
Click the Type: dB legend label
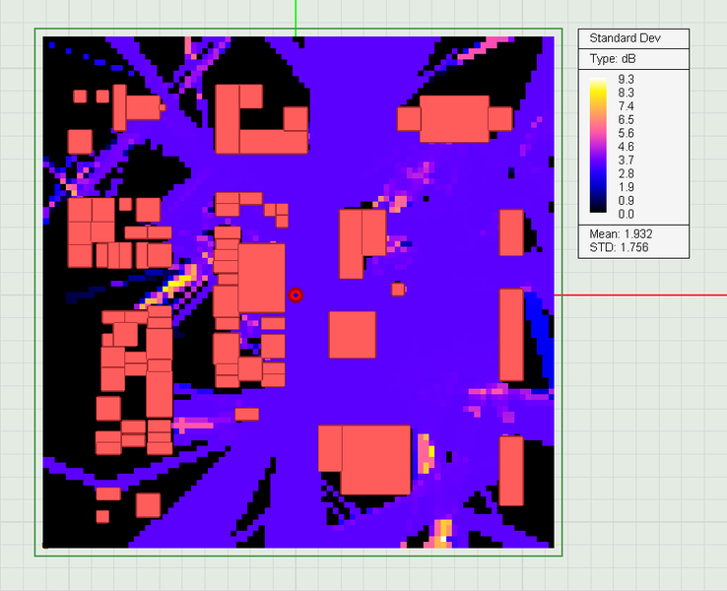coord(613,59)
